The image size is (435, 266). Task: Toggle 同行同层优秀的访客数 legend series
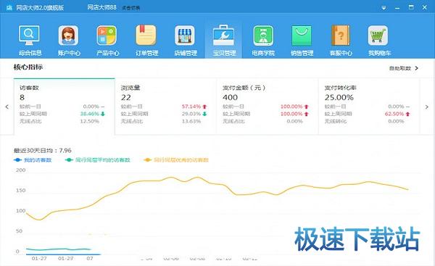pos(176,160)
